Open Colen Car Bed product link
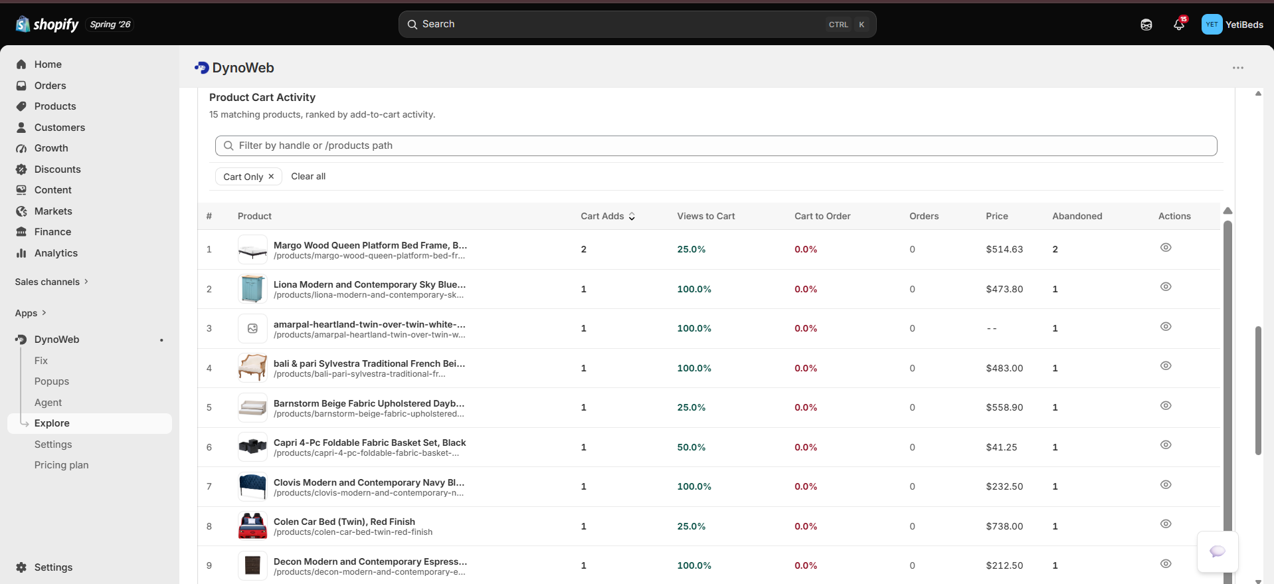Image resolution: width=1274 pixels, height=584 pixels. [x=344, y=522]
